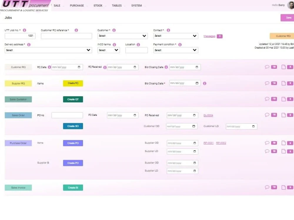294x220 pixels.
Task: Click Barry's user avatar picture
Action: (291, 5)
